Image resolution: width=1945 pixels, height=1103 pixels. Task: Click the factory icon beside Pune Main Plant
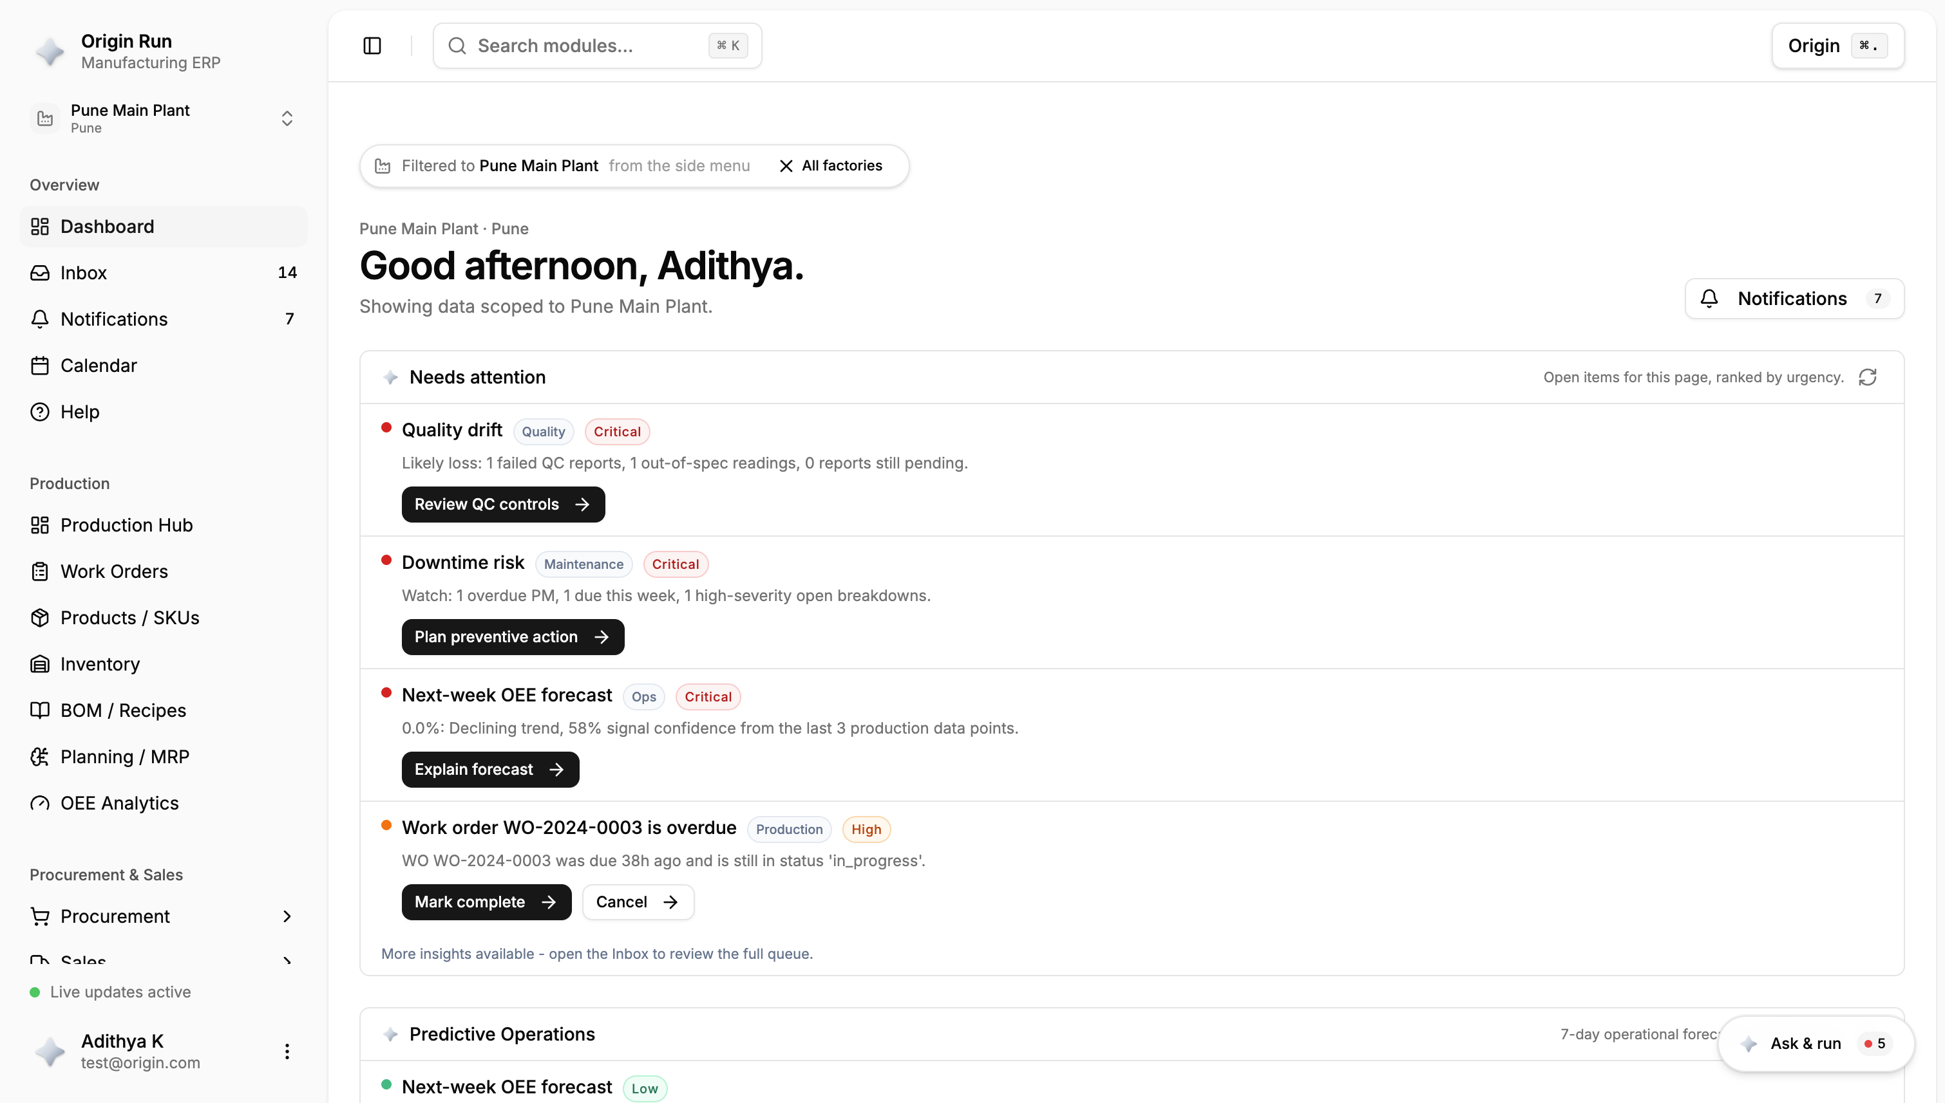pyautogui.click(x=44, y=118)
